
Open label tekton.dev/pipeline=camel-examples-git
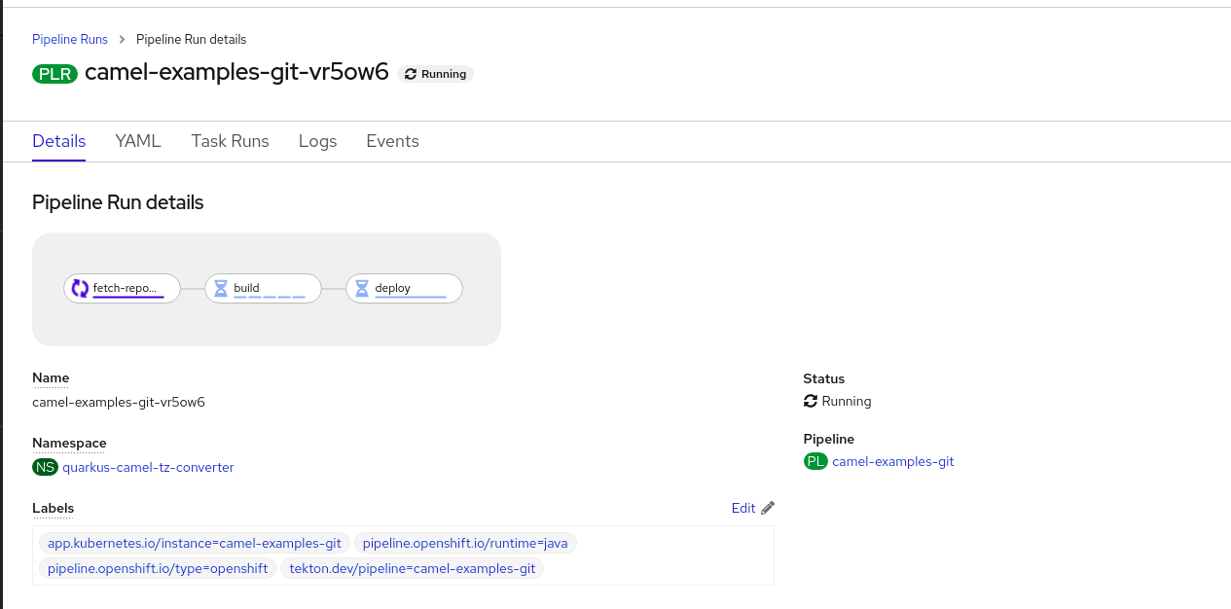coord(413,568)
